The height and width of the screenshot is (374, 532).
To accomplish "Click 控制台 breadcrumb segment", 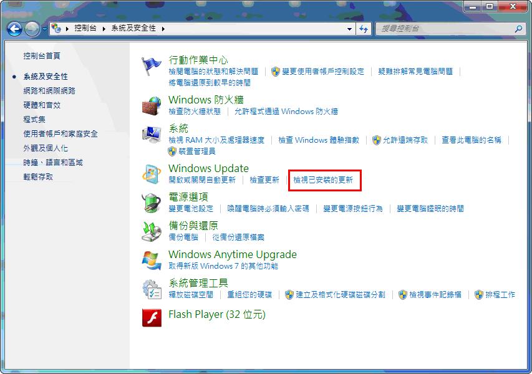I will tap(85, 28).
